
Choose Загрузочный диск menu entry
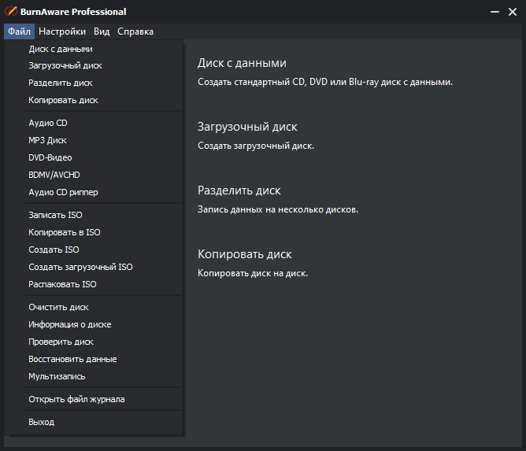(x=65, y=66)
